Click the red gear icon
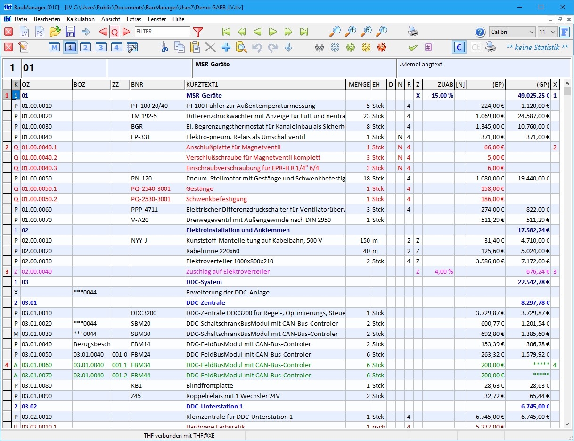The height and width of the screenshot is (441, 574). tap(382, 47)
